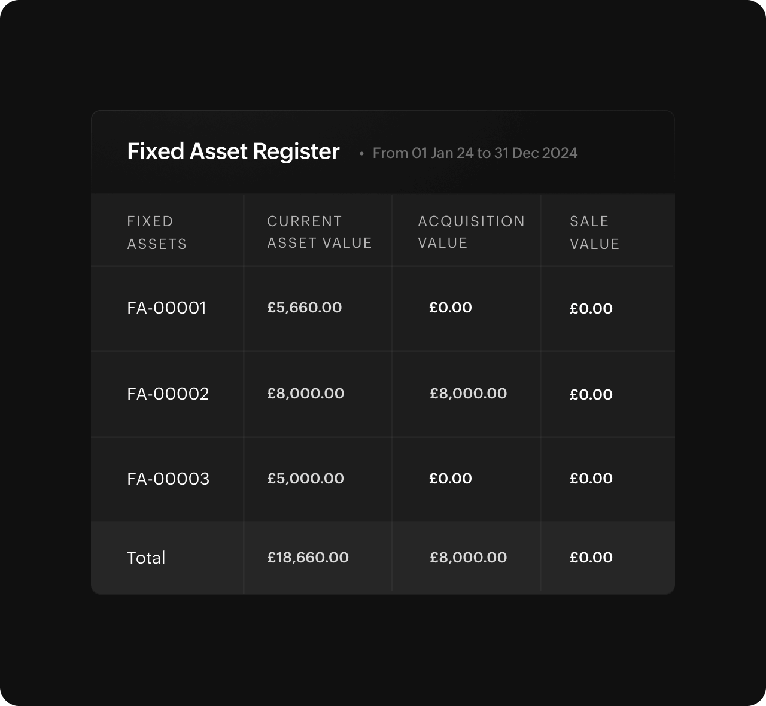Click FA-00002 acquisition value £8,000.00

[468, 394]
